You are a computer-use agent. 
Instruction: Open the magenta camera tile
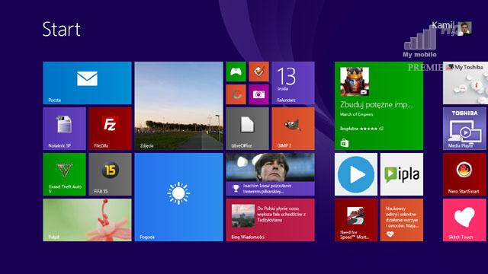pyautogui.click(x=258, y=94)
